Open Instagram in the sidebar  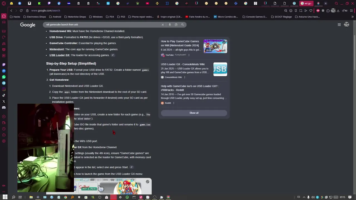pos(4,89)
